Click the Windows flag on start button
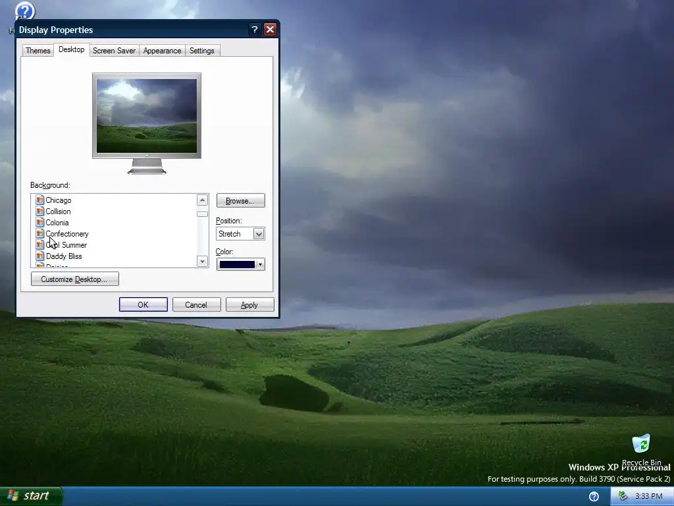 click(x=13, y=495)
